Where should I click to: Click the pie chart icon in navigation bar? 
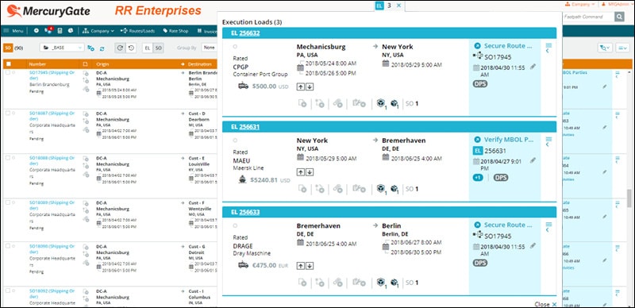coord(71,30)
